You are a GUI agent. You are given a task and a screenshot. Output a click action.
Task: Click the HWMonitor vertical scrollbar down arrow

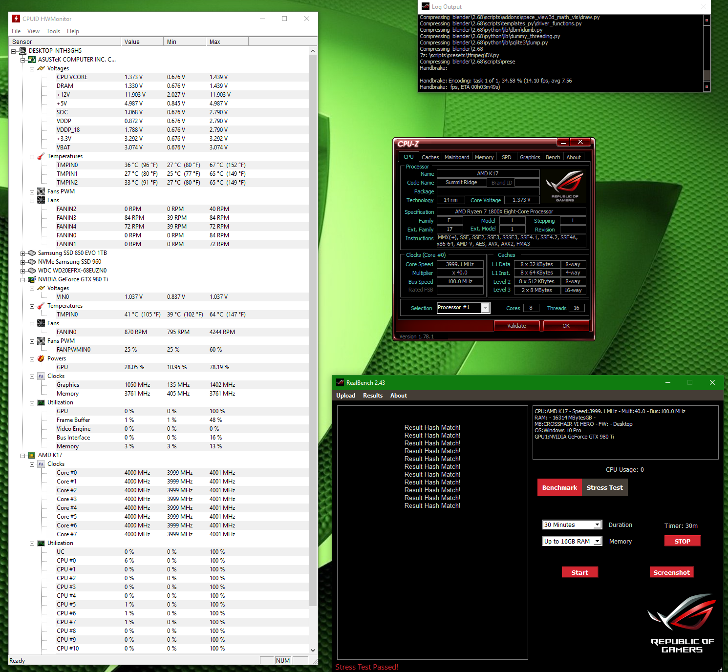click(313, 650)
